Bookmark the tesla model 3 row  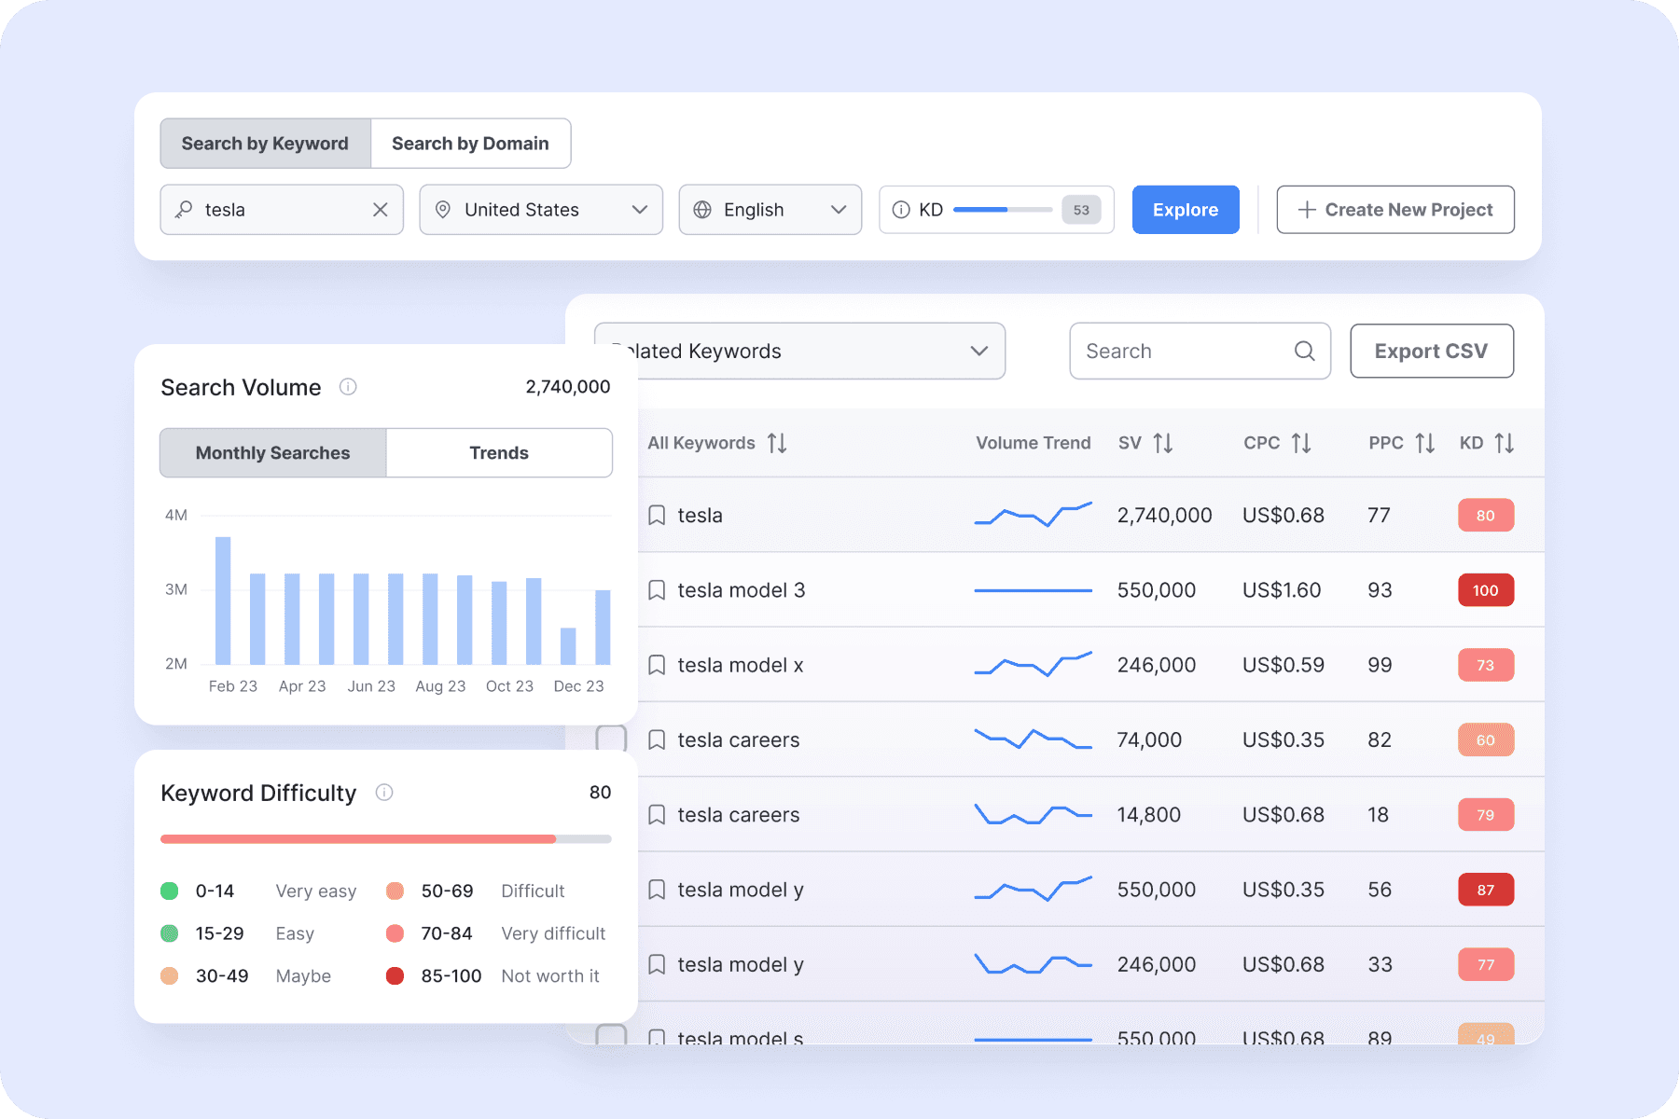657,590
